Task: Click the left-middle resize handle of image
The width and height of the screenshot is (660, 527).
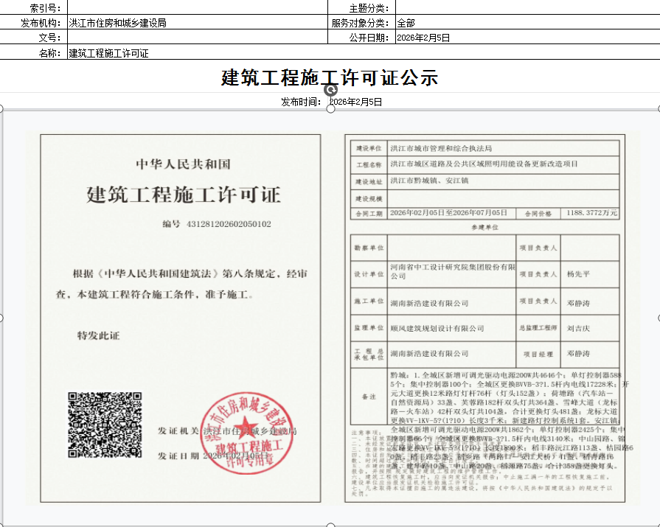Action: pyautogui.click(x=1, y=318)
